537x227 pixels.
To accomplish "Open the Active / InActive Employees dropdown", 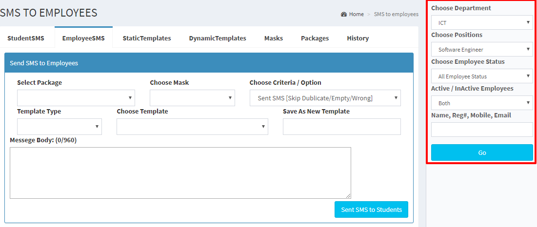I will pyautogui.click(x=482, y=103).
